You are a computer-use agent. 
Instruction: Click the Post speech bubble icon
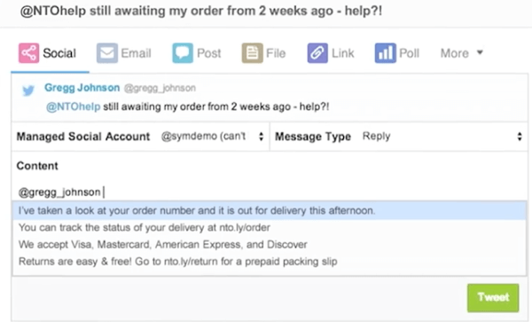pyautogui.click(x=183, y=53)
